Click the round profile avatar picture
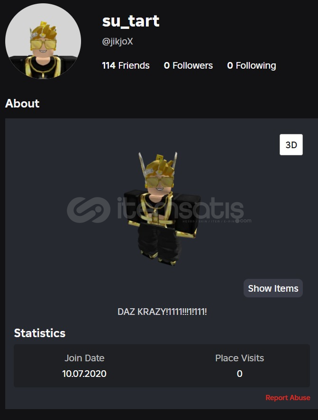This screenshot has height=420, width=318. pos(43,41)
